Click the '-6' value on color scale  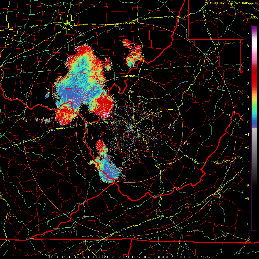pos(247,199)
